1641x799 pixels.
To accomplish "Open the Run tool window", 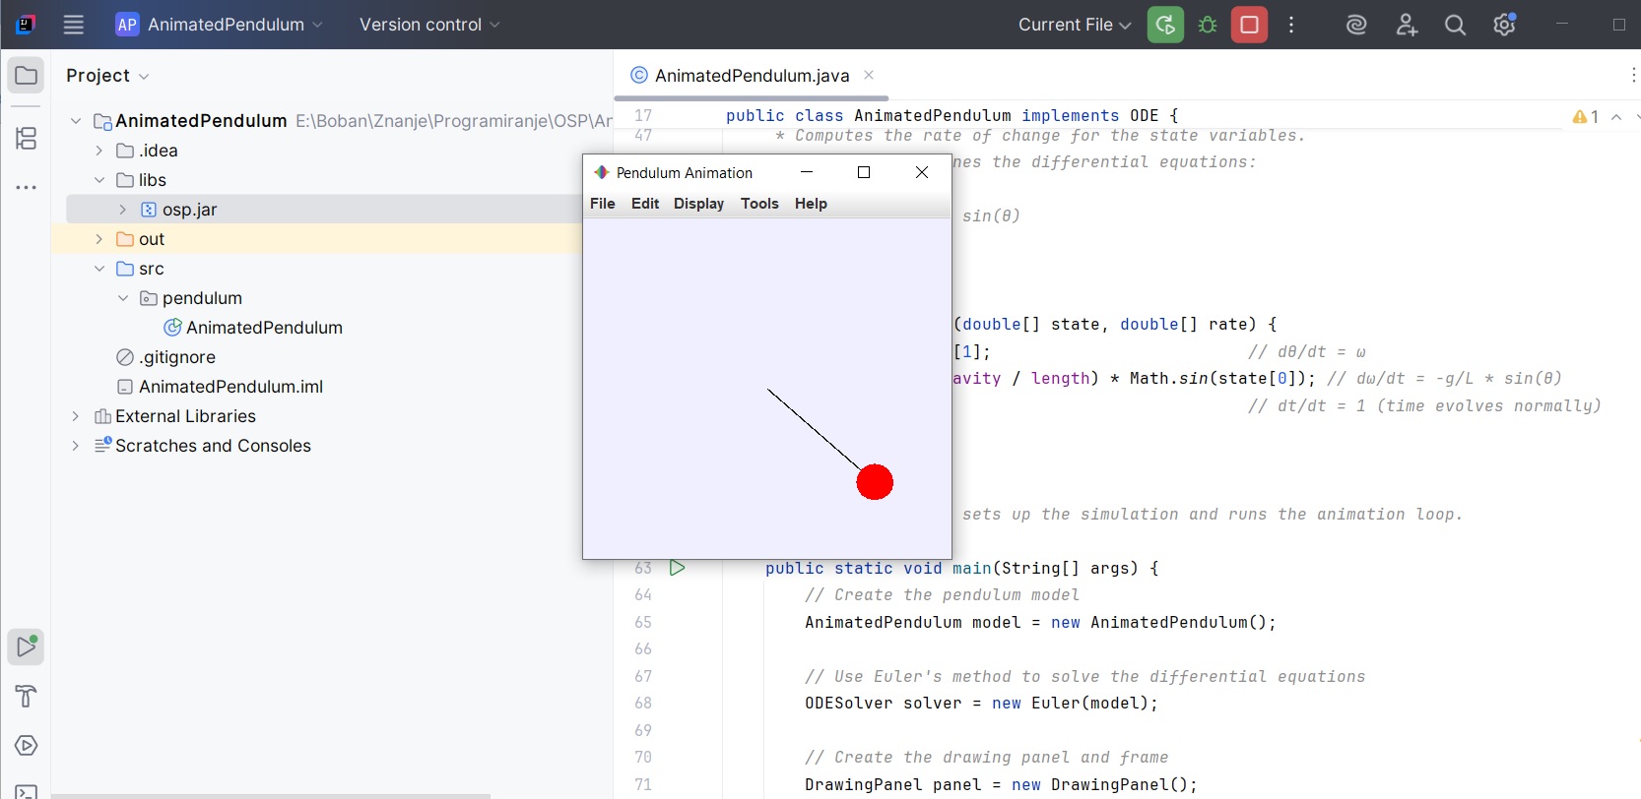I will [x=27, y=646].
